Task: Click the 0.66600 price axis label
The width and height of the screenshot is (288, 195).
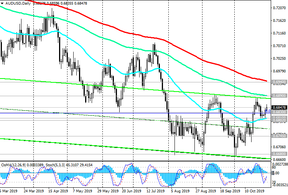Action: [279, 160]
